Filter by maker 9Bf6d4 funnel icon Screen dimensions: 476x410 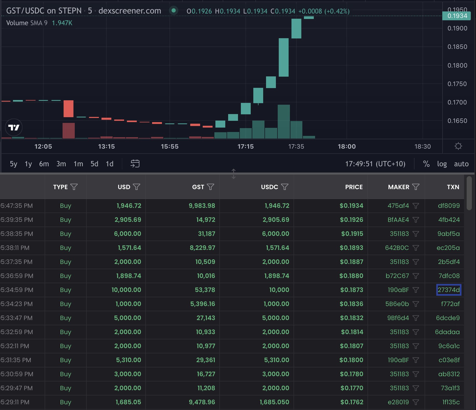point(416,318)
